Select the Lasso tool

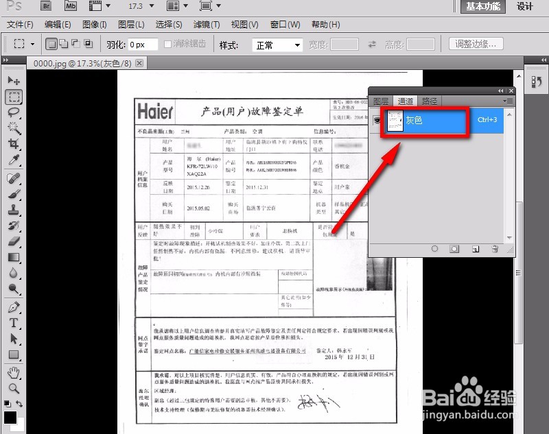pyautogui.click(x=14, y=112)
